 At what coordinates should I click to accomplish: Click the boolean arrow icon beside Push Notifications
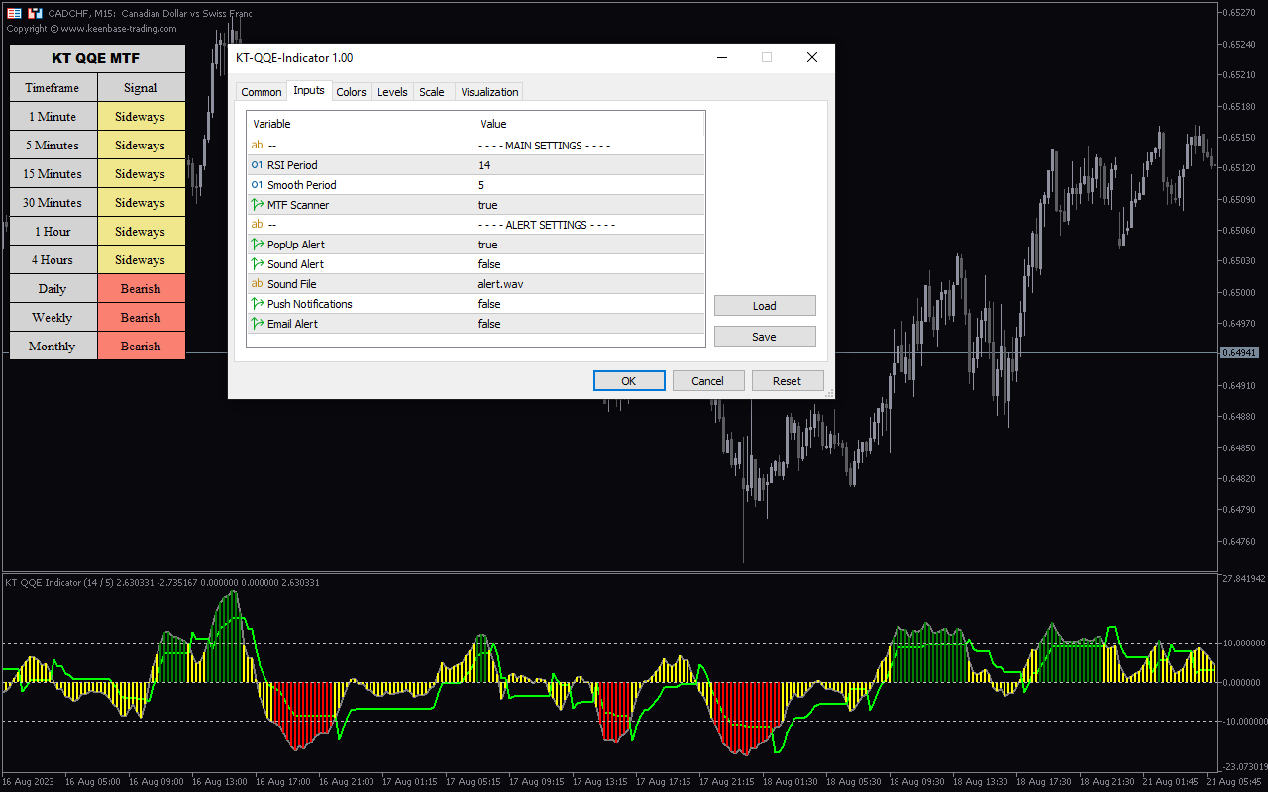258,304
